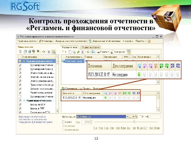This screenshot has width=191, height=143.
Task: Click the red document icon in left toolbar
Action: [x=49, y=52]
